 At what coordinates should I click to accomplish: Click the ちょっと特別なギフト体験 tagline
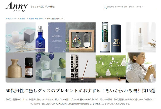coord(43,7)
